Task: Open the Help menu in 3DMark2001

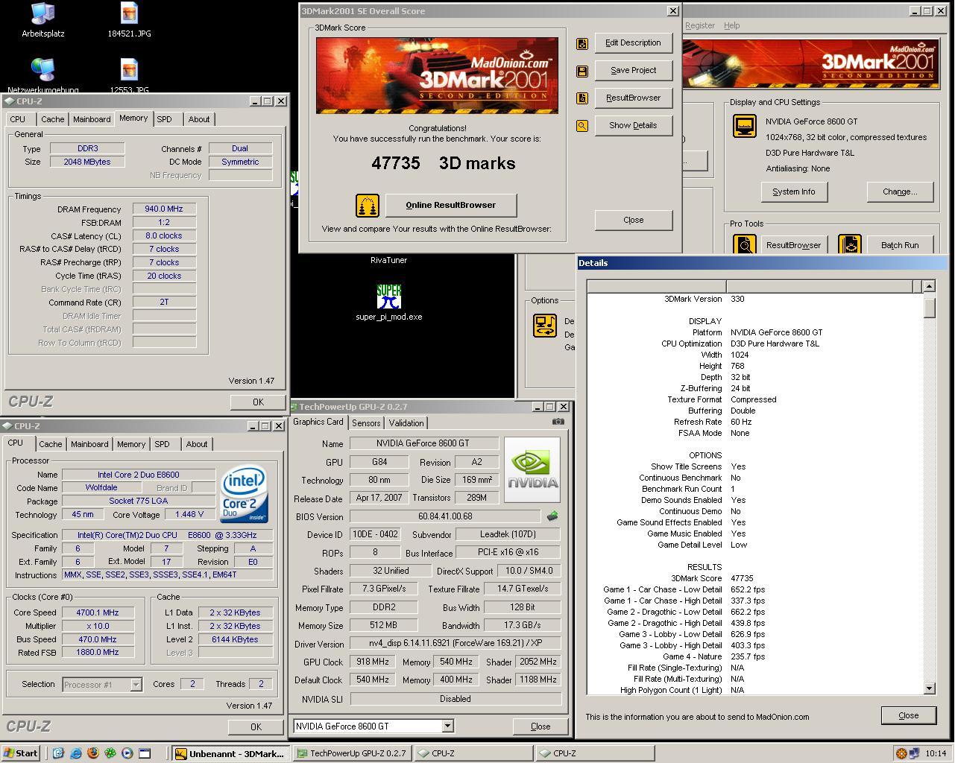Action: (x=731, y=25)
